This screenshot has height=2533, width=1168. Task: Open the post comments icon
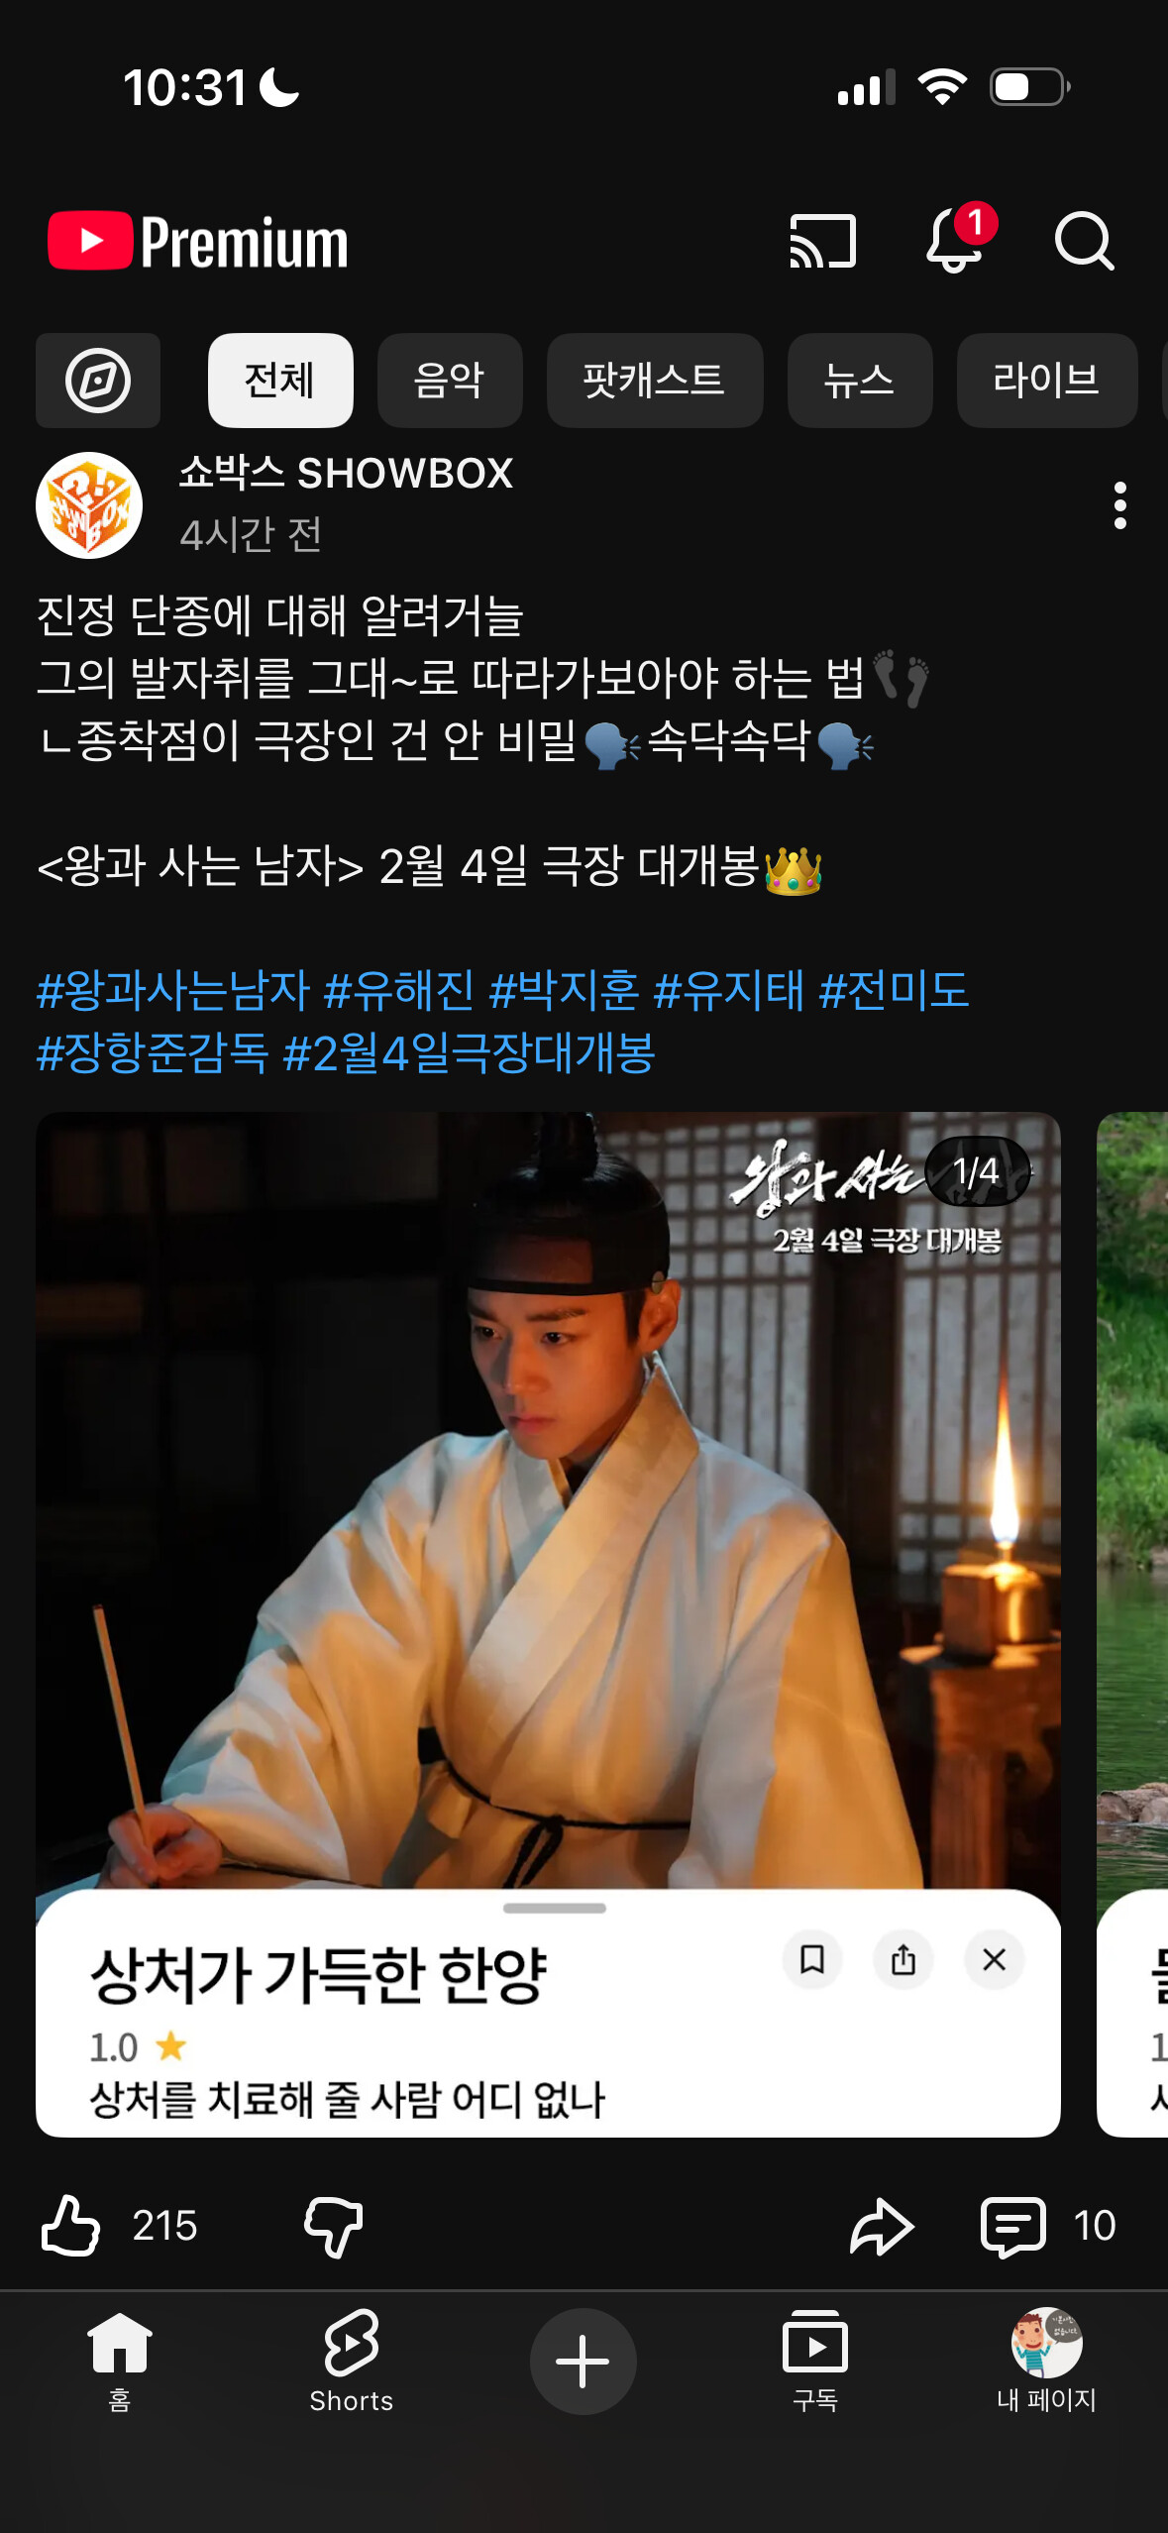[1012, 2226]
